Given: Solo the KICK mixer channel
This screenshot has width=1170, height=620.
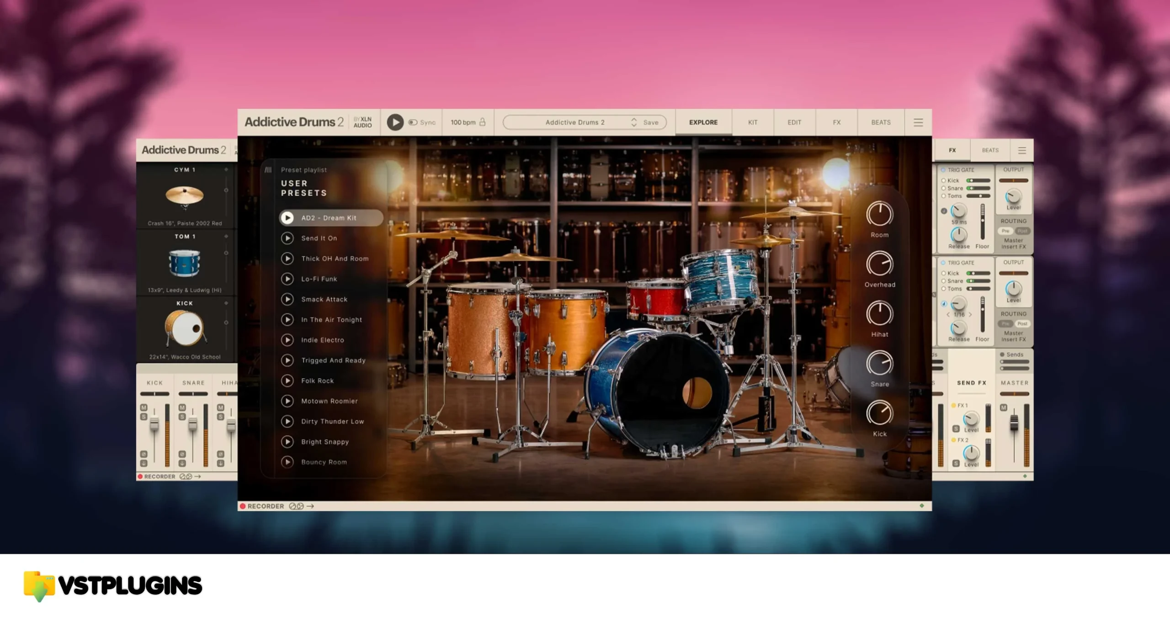Looking at the screenshot, I should point(144,417).
